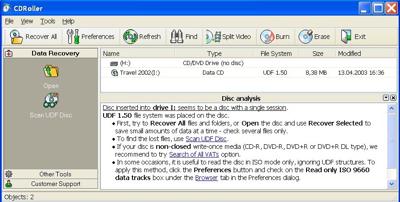Viewport: 400px width, 202px height.
Task: Select the H: drive icon in list
Action: [x=114, y=64]
